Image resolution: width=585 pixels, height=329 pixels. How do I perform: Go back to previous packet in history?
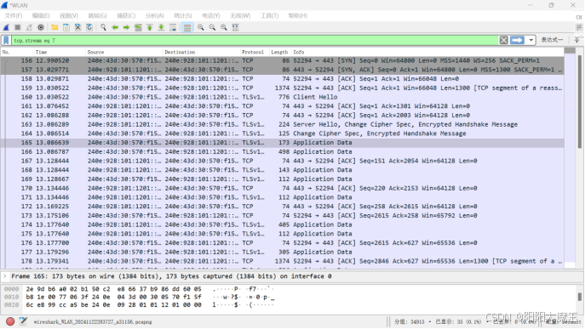pos(115,27)
